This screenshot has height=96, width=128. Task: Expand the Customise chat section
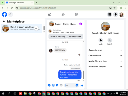[x=105, y=50]
